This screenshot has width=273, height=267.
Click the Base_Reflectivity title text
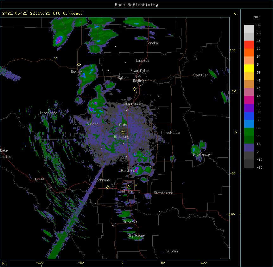(x=136, y=5)
